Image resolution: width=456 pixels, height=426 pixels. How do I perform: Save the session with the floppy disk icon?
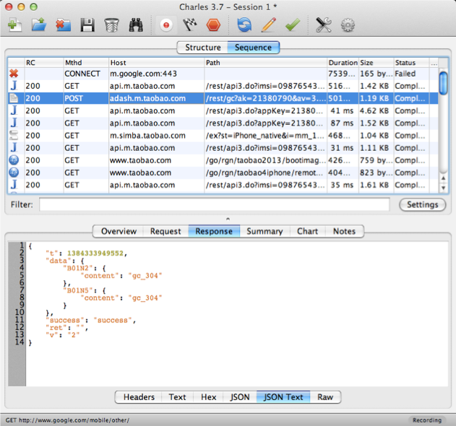tap(87, 25)
